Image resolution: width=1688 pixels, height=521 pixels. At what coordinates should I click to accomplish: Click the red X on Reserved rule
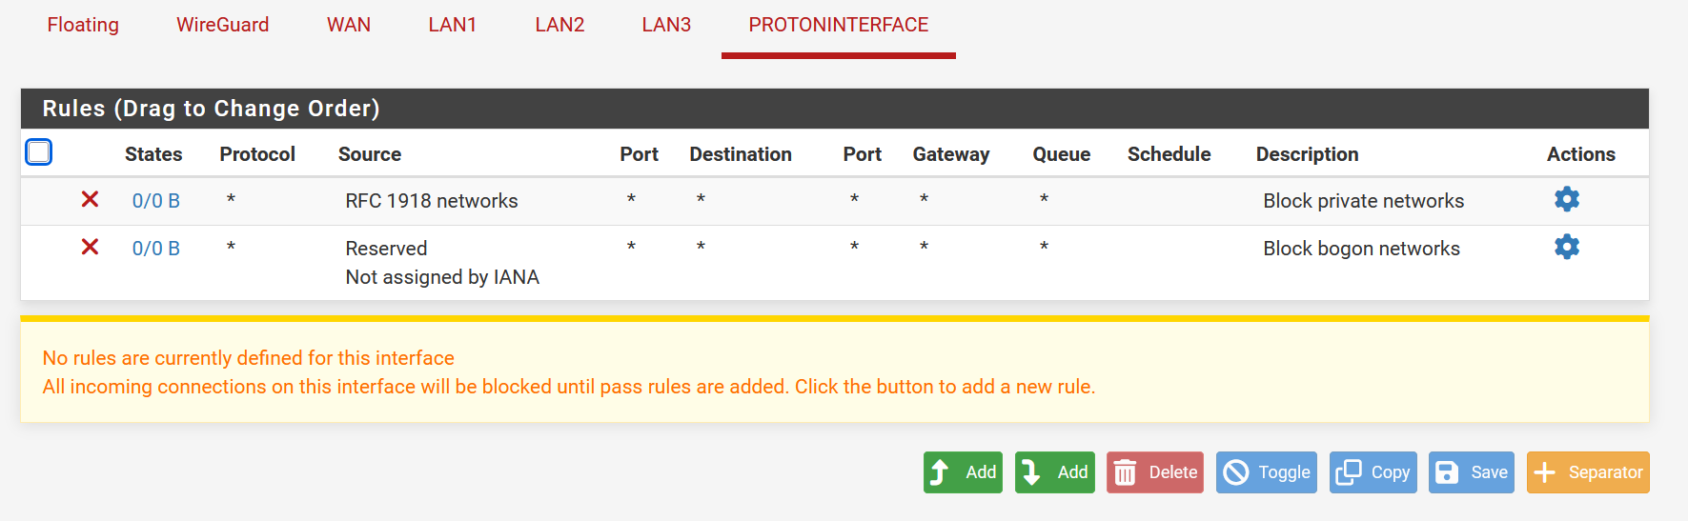click(91, 247)
